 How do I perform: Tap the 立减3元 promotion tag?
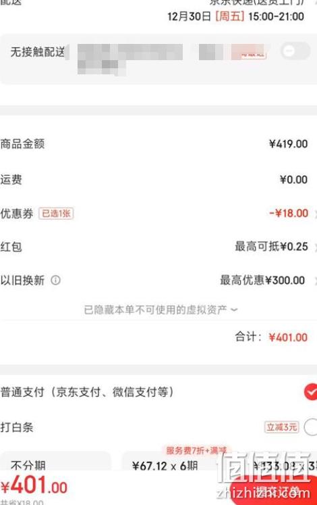(282, 427)
